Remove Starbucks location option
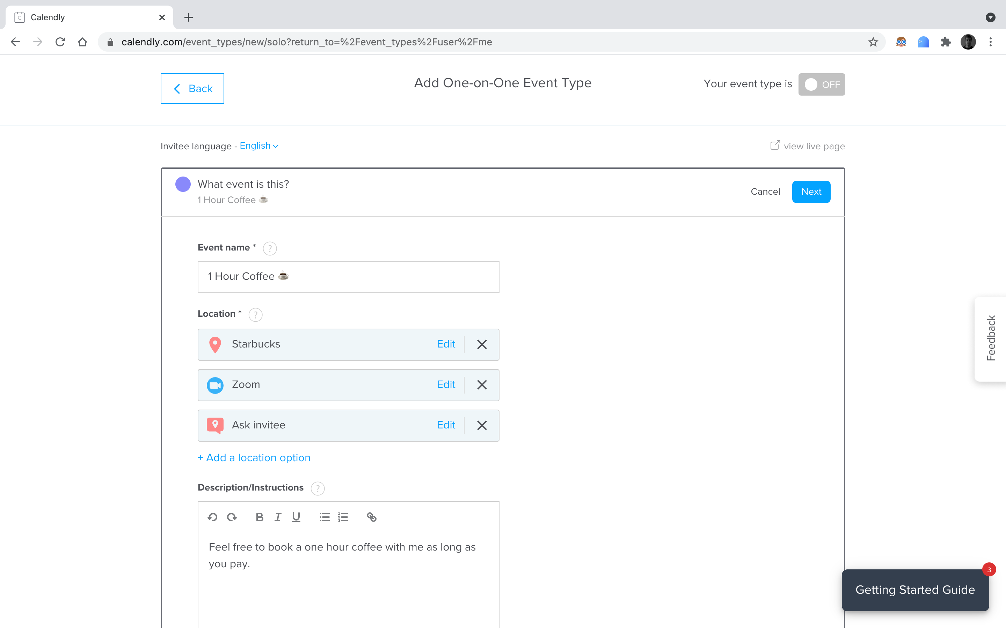Viewport: 1006px width, 628px height. [482, 344]
